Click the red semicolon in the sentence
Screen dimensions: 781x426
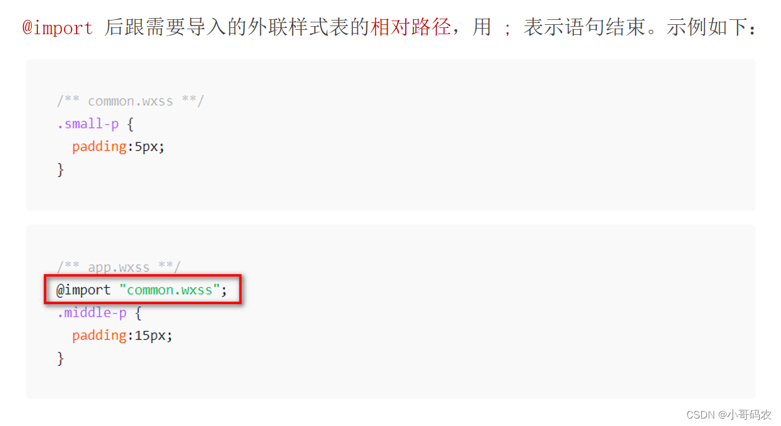click(x=507, y=29)
